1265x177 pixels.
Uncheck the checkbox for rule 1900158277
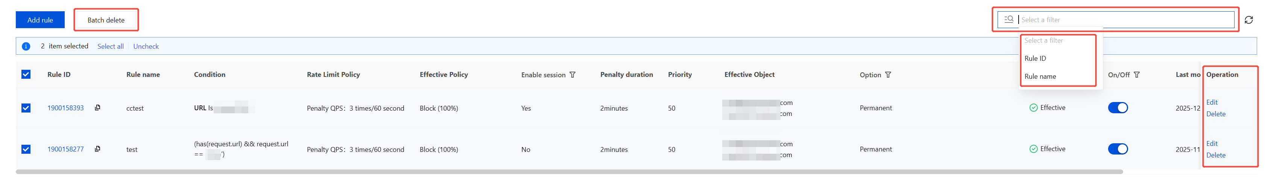click(x=26, y=149)
